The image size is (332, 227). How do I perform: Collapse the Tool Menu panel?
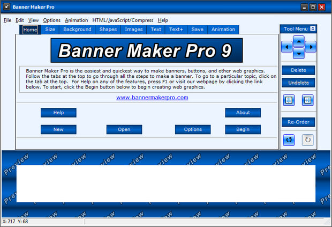pos(313,28)
